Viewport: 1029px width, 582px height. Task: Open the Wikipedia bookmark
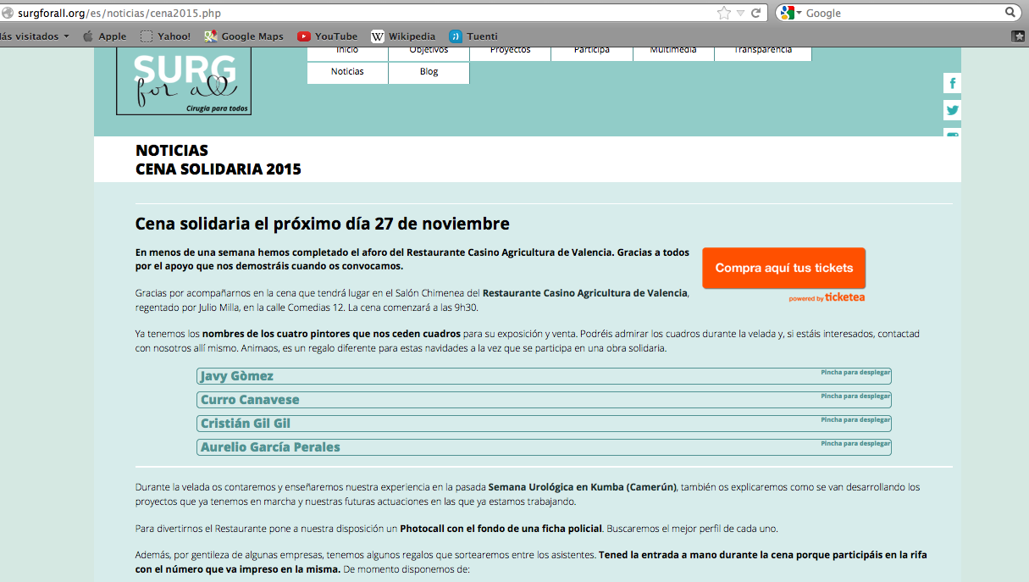(x=403, y=36)
